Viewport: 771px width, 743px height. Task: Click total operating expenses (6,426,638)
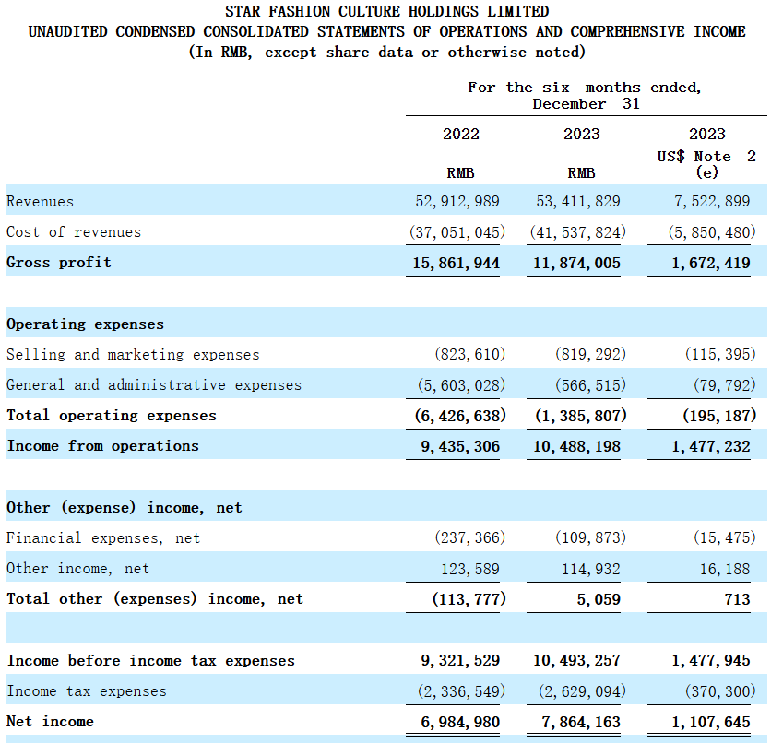click(x=460, y=416)
